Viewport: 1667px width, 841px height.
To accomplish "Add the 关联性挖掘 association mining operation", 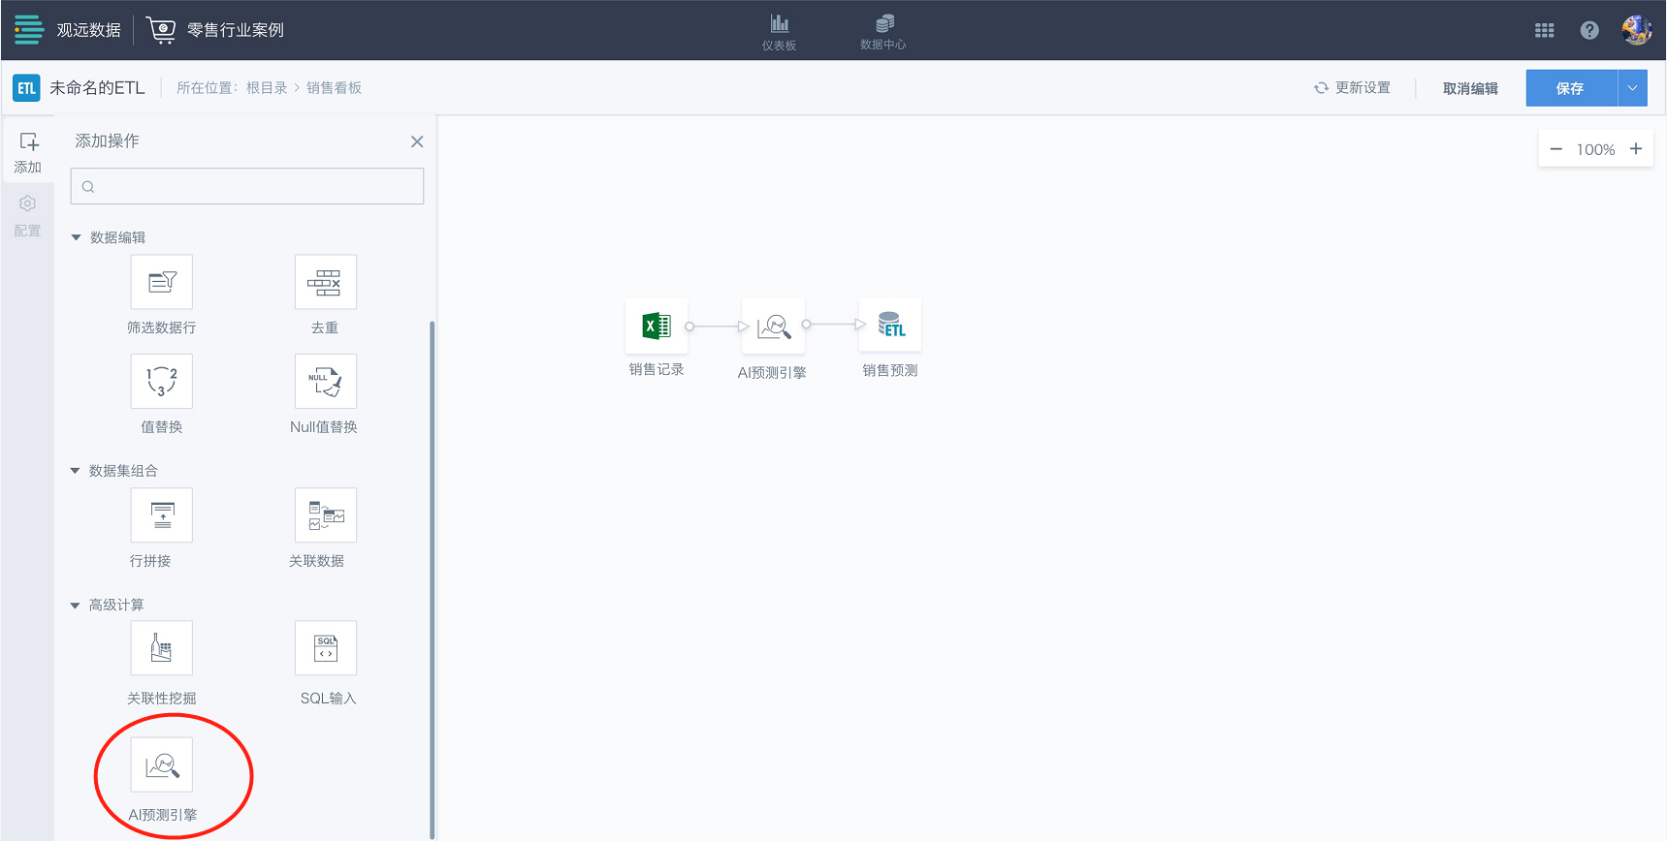I will (162, 648).
